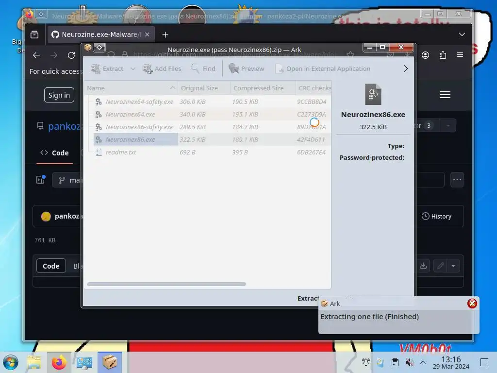Image resolution: width=497 pixels, height=373 pixels.
Task: Click Sign in on GitHub
Action: click(59, 95)
